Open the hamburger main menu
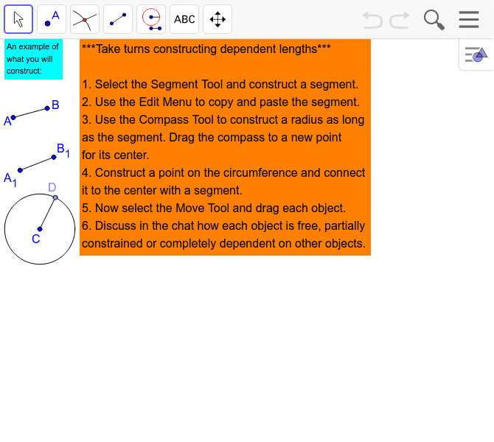 point(469,19)
